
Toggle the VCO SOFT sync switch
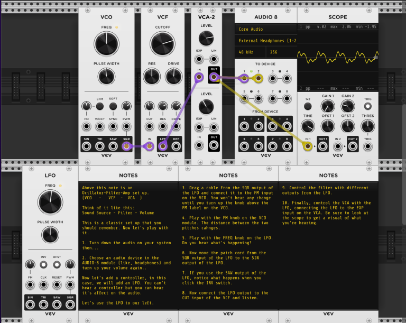coord(113,106)
